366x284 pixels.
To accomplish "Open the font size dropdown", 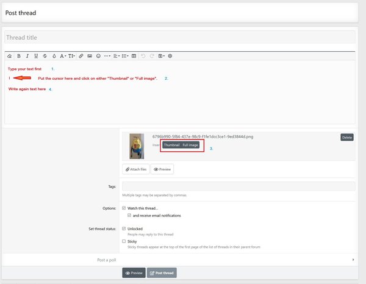I will tap(72, 55).
